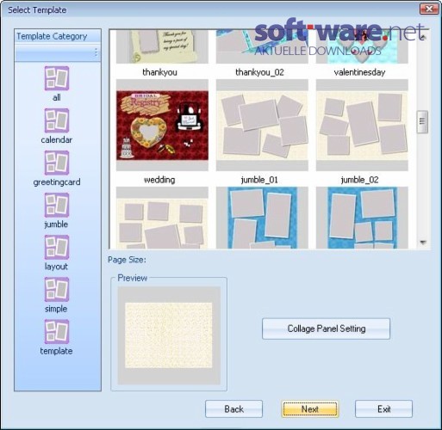Select the template category icon
Image resolution: width=442 pixels, height=430 pixels.
57,332
